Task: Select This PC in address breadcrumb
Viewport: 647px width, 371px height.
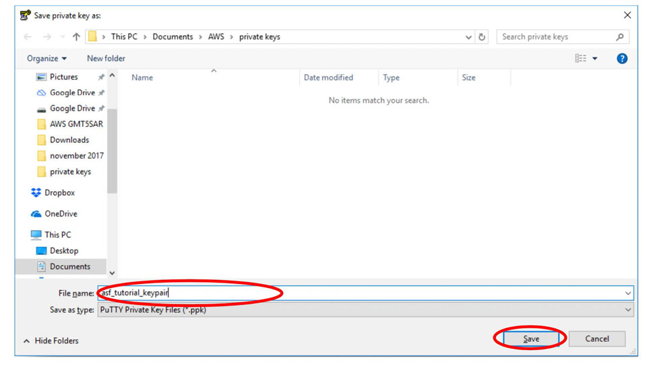Action: [124, 36]
